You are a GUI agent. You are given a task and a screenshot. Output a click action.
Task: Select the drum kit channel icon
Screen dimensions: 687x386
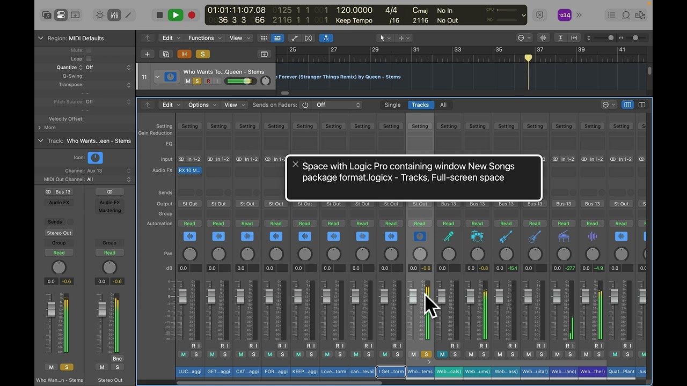tap(477, 236)
